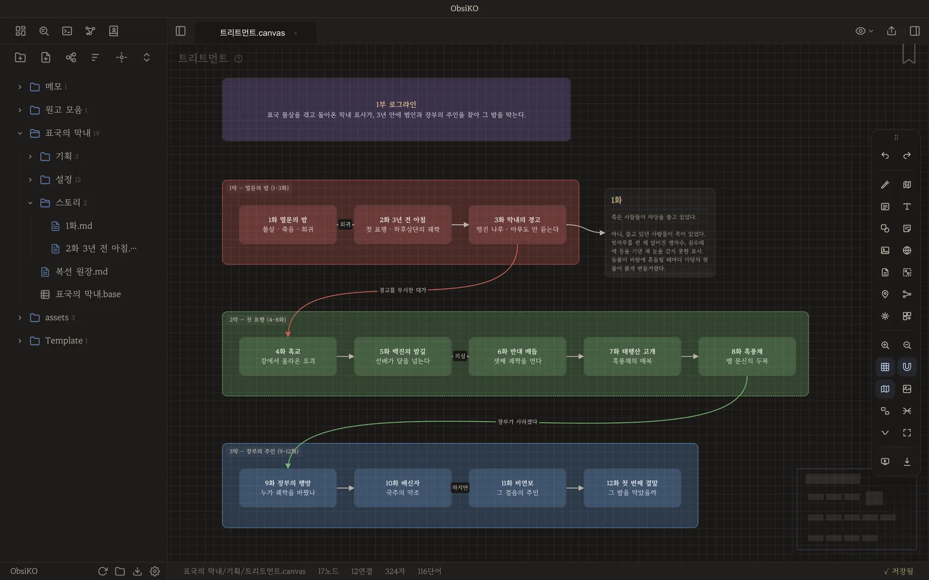Click the map pin tool icon
929x580 pixels.
tap(885, 294)
